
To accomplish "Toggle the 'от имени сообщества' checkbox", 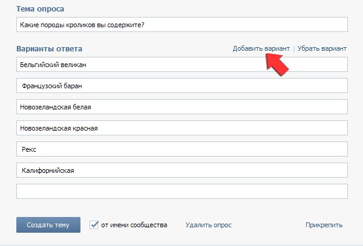I will tap(94, 225).
